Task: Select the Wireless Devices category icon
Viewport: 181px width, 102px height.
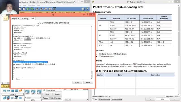Action: tap(16, 91)
